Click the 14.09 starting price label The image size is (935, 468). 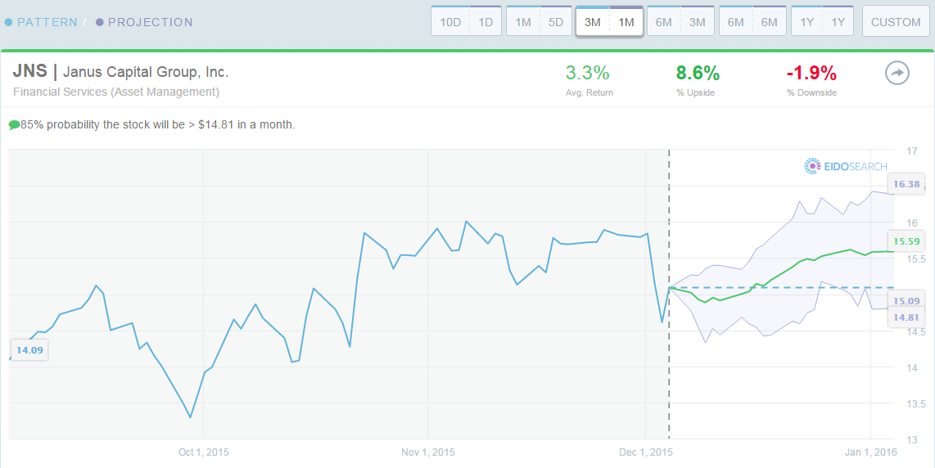coord(29,350)
